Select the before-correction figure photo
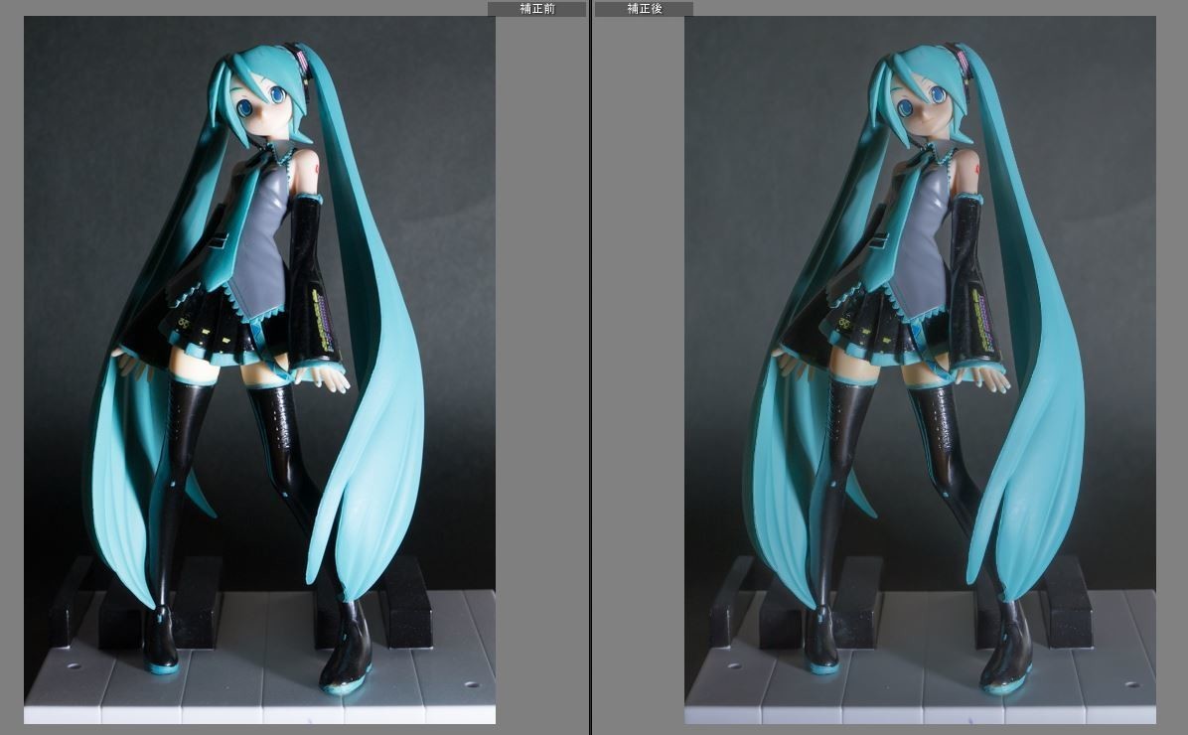 pos(260,369)
